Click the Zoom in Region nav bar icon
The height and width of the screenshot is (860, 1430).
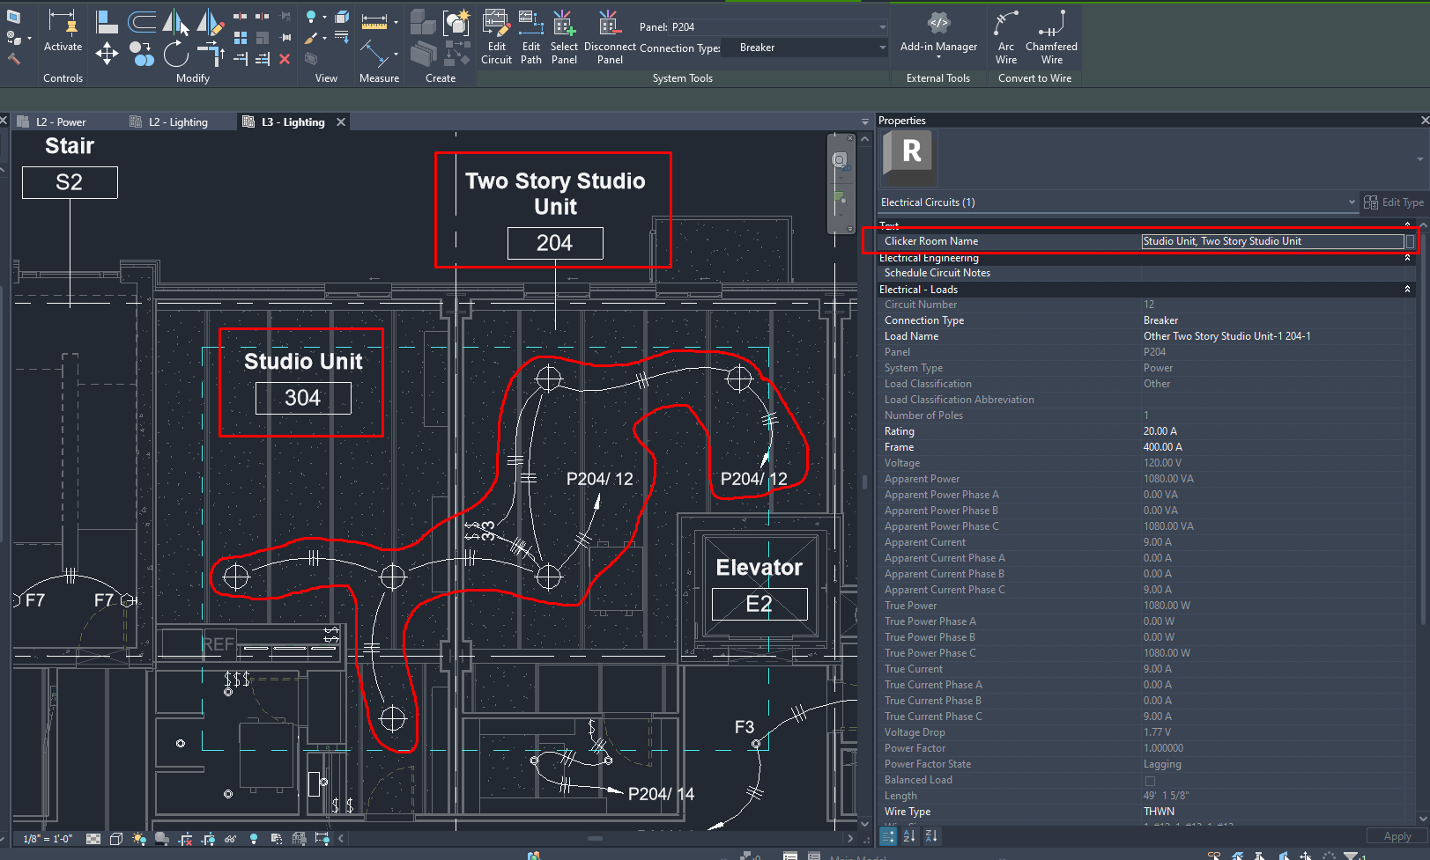coord(840,197)
